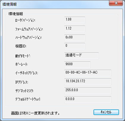Select the 機器ID value field
Viewport: 125px width, 121px height.
pos(75,46)
